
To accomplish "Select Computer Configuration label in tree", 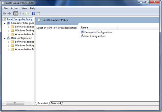I will pos(23,23).
